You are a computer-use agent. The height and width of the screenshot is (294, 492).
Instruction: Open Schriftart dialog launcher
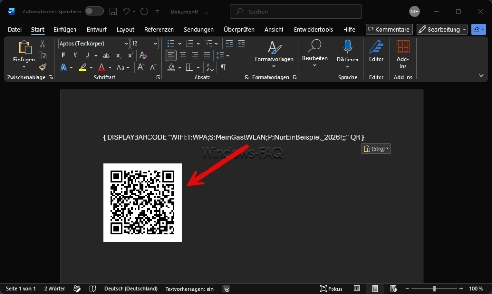(158, 77)
